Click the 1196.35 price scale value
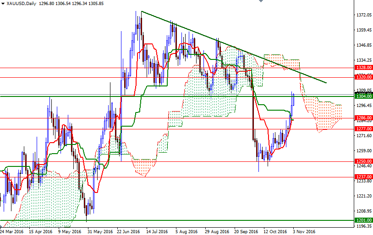This screenshot has width=373, height=235. [x=364, y=226]
